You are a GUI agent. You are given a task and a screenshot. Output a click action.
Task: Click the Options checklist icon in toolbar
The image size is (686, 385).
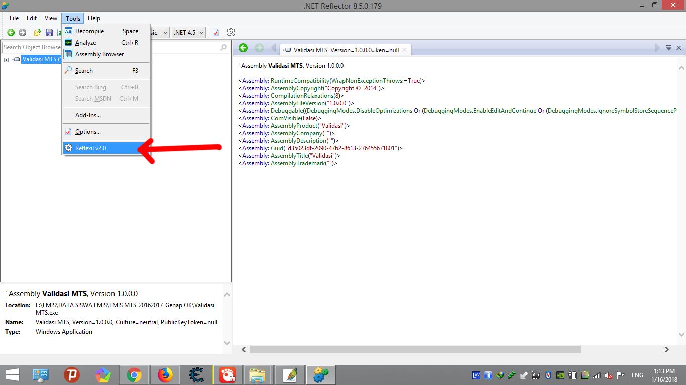click(x=216, y=32)
